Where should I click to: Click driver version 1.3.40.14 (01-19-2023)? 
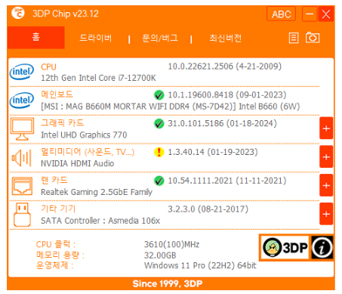(x=213, y=152)
